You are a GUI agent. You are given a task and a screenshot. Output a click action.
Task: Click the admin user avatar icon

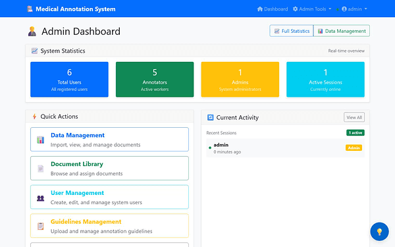coord(344,9)
